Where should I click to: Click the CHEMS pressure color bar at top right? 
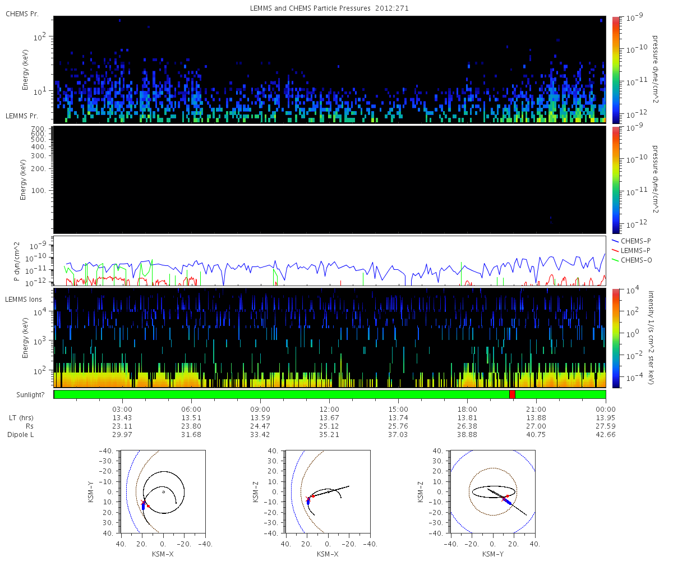(616, 69)
